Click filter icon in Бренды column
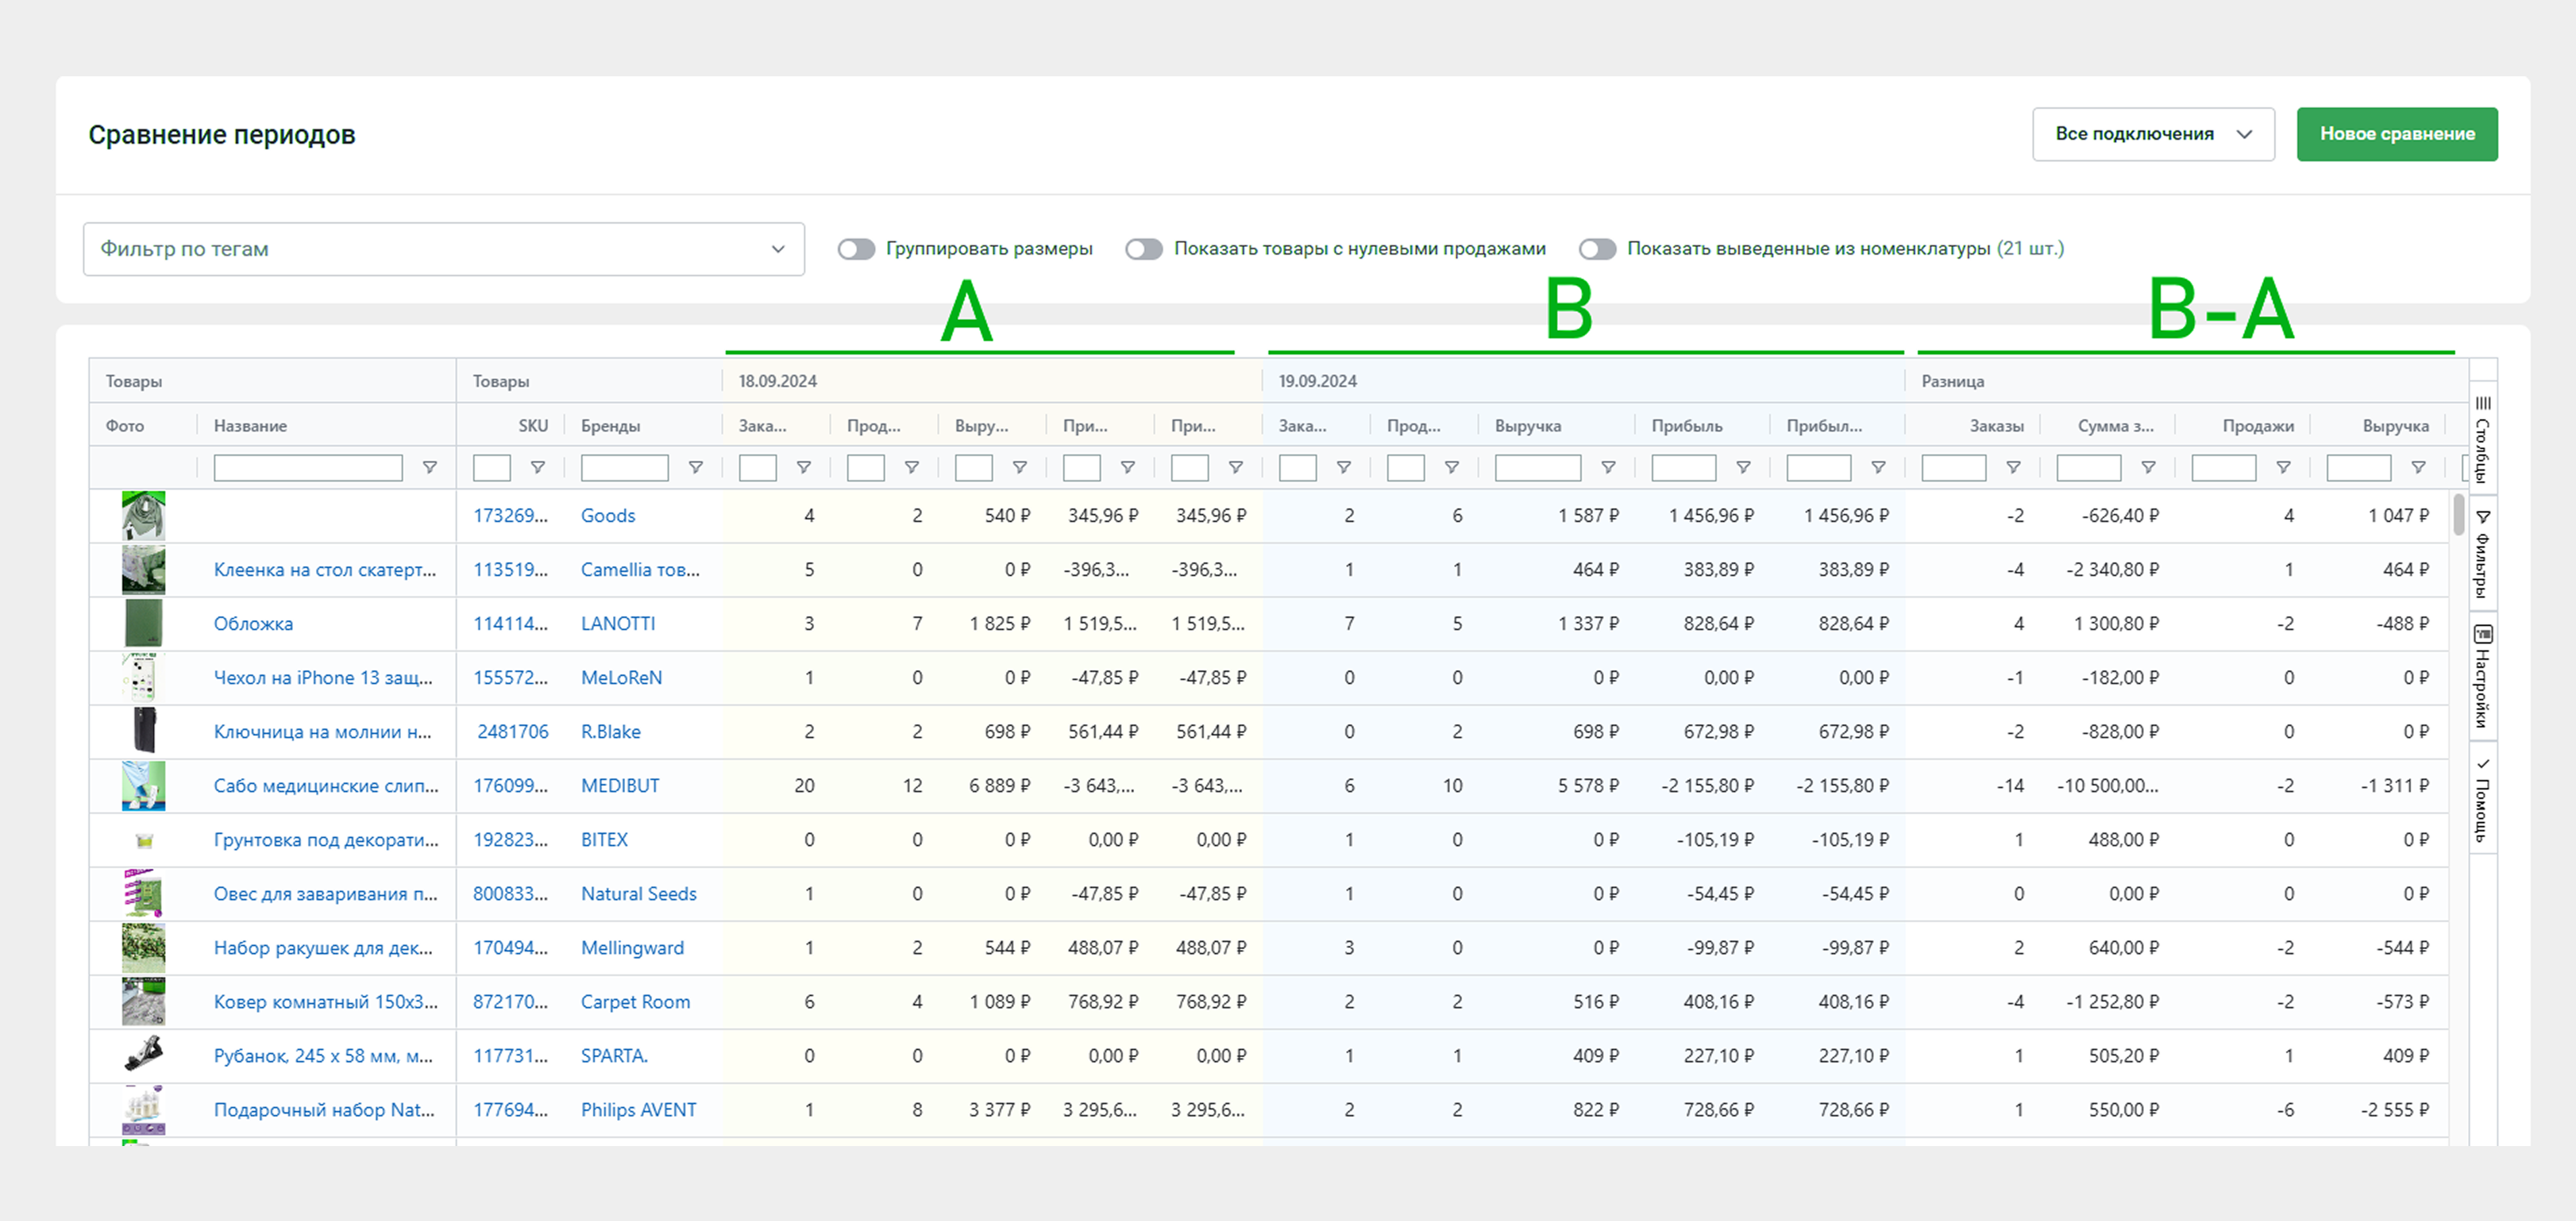2576x1221 pixels. pyautogui.click(x=696, y=467)
